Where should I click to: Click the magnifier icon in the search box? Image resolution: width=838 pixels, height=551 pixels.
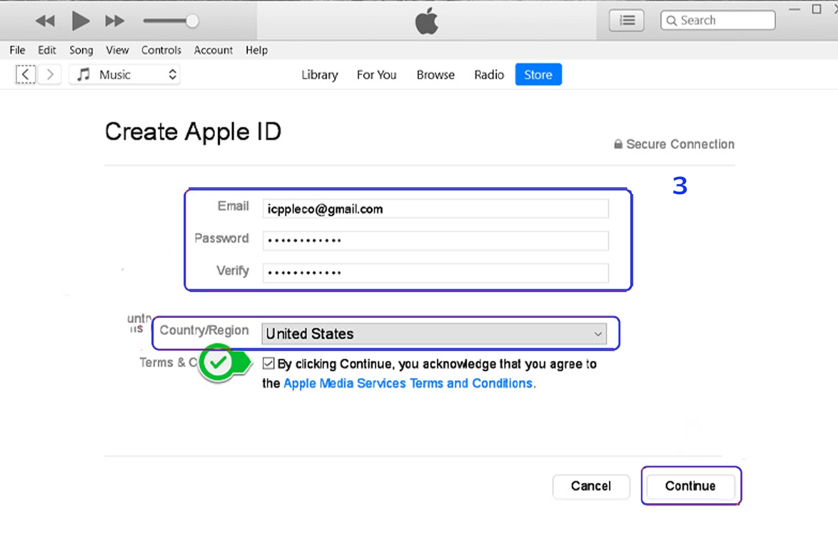tap(672, 20)
